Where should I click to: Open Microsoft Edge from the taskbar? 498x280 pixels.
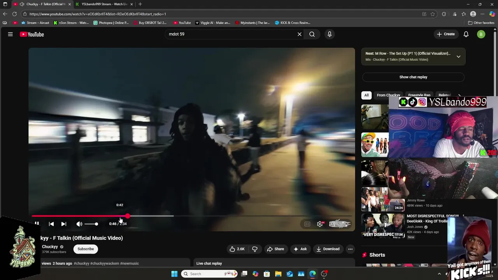pos(312,274)
